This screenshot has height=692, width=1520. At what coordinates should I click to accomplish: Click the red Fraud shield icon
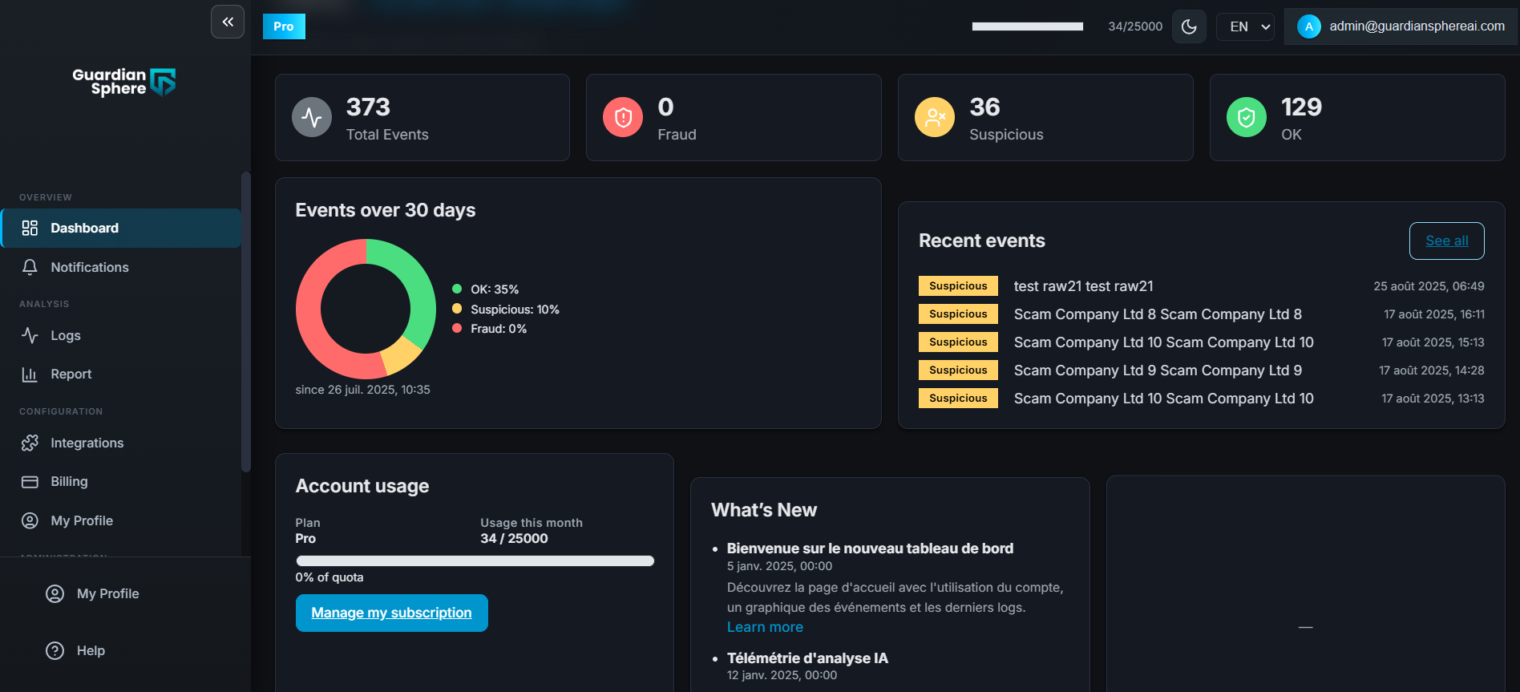coord(623,118)
